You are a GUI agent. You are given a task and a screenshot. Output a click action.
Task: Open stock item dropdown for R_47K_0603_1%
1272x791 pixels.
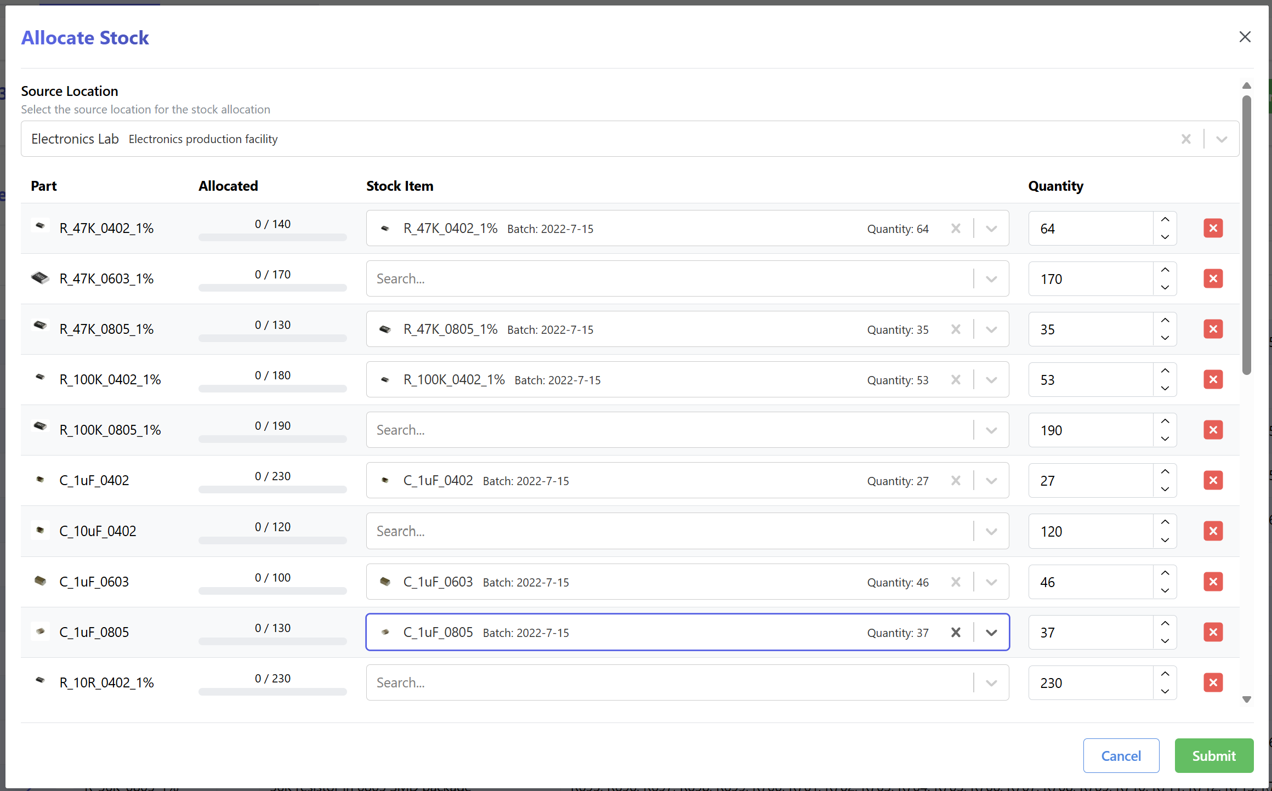(991, 279)
